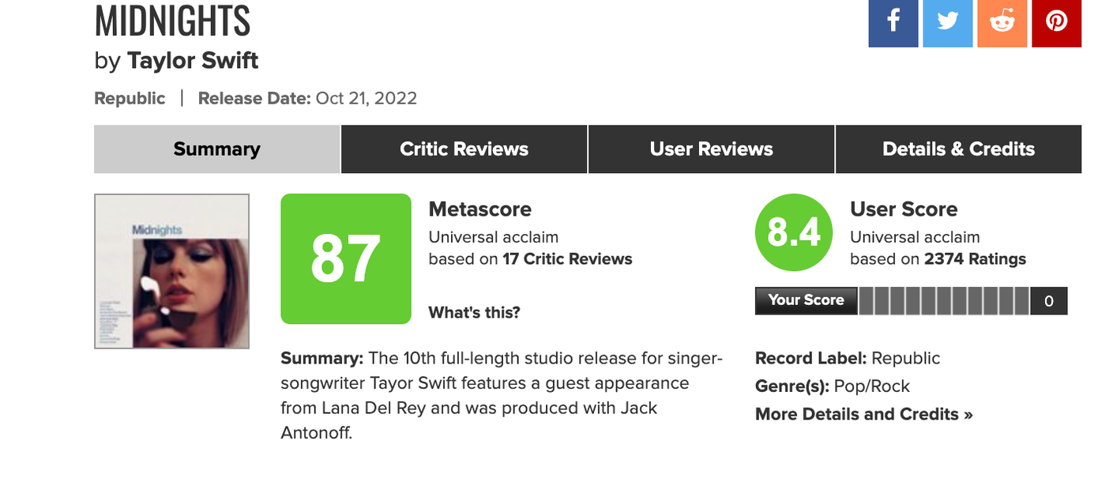Rate the album using the score bar
Viewport: 1098px width, 482px height.
[944, 300]
